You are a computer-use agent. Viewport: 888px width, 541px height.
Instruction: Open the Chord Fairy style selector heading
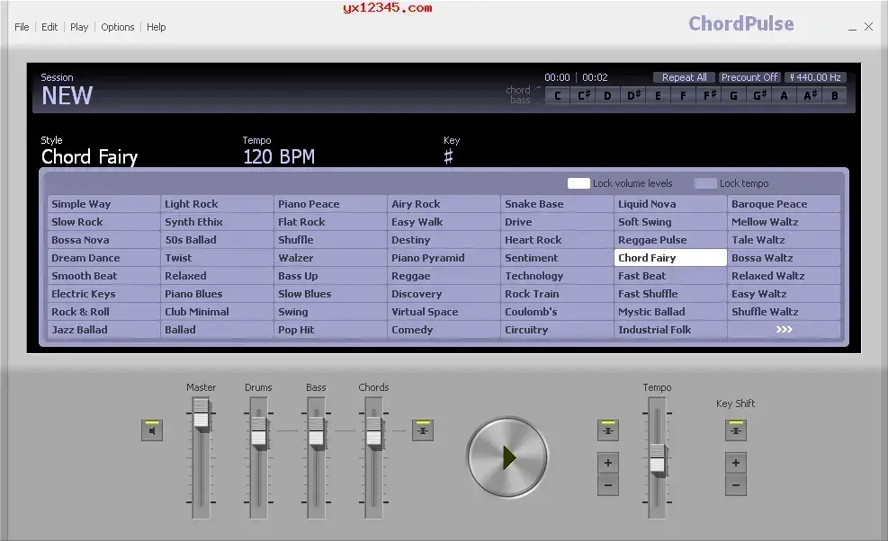click(89, 156)
